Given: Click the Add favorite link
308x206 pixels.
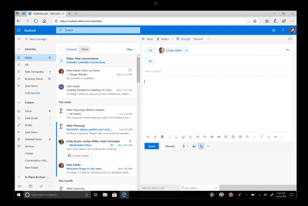Looking at the screenshot, I should pyautogui.click(x=32, y=93).
